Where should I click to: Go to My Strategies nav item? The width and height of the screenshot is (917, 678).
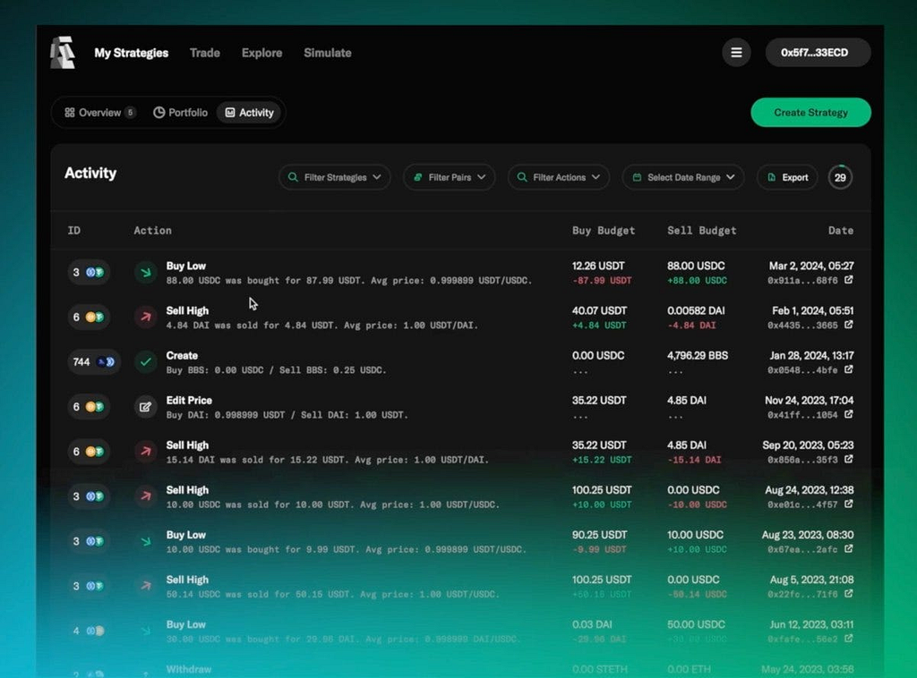[x=132, y=53]
